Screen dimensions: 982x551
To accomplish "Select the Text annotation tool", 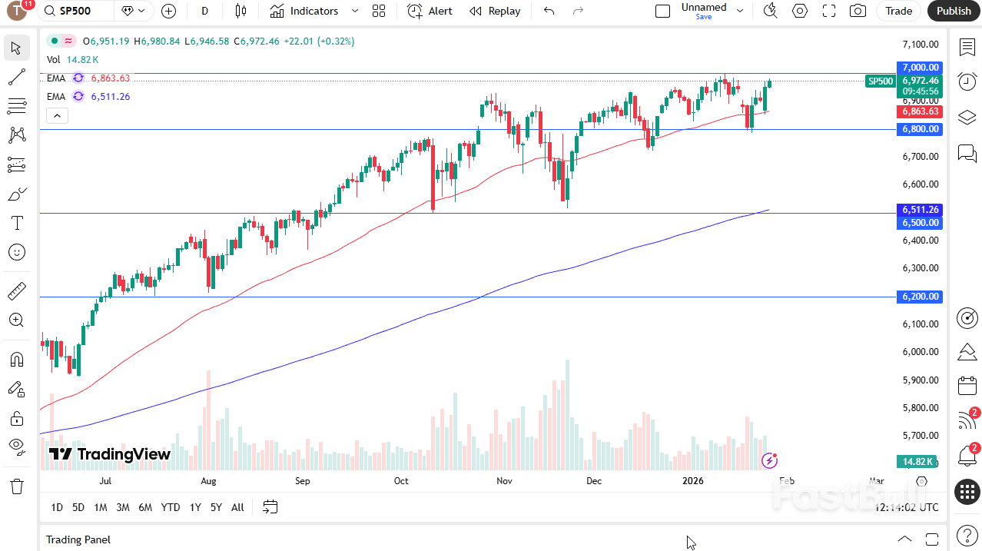I will tap(16, 223).
